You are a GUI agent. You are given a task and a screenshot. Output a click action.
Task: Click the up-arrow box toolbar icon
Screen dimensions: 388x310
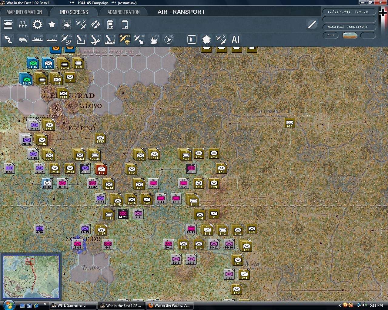[x=192, y=39]
